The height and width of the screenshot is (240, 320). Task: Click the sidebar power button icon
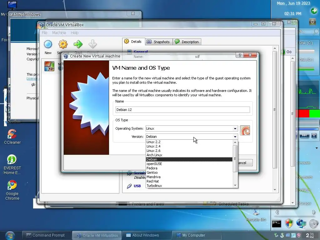312,22
